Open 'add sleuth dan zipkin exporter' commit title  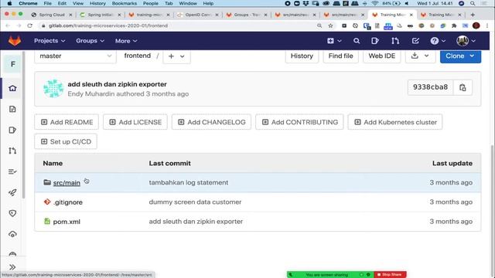tap(117, 84)
